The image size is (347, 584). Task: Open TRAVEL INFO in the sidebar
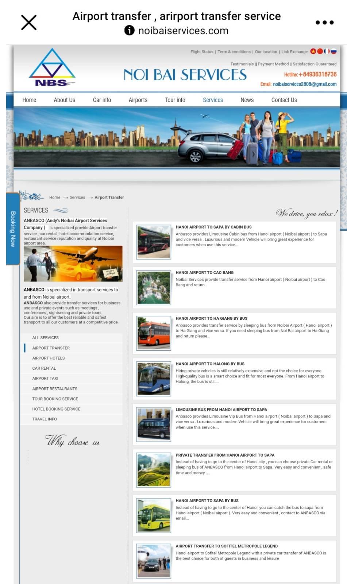pos(72,419)
